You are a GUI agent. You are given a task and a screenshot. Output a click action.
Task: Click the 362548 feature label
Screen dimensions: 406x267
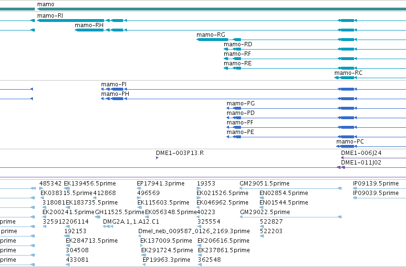click(x=209, y=260)
